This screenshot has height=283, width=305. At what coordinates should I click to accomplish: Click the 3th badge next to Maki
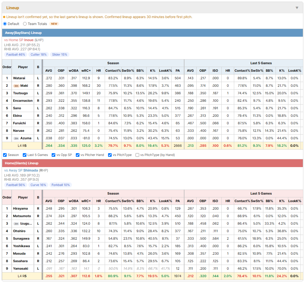tap(16, 86)
